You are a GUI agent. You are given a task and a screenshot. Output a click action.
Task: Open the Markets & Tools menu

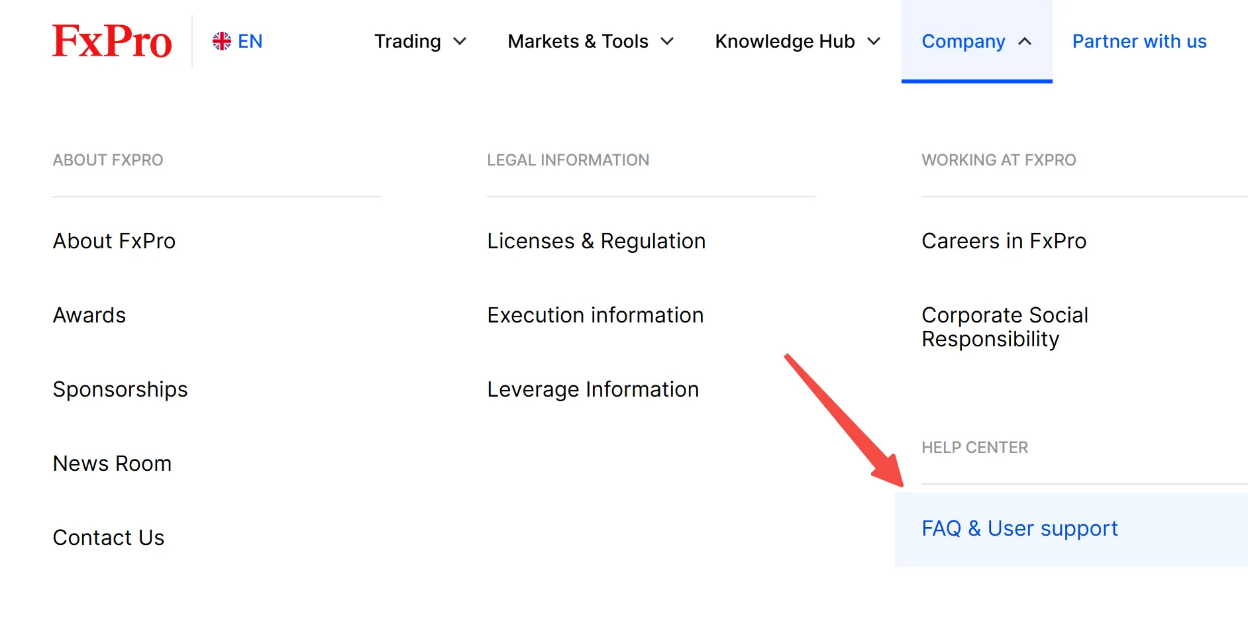coord(591,41)
